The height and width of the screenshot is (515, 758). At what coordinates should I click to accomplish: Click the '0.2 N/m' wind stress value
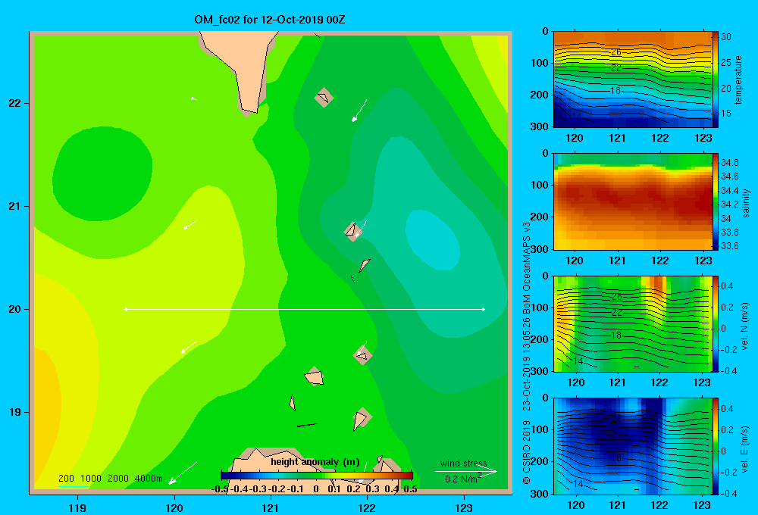(462, 479)
